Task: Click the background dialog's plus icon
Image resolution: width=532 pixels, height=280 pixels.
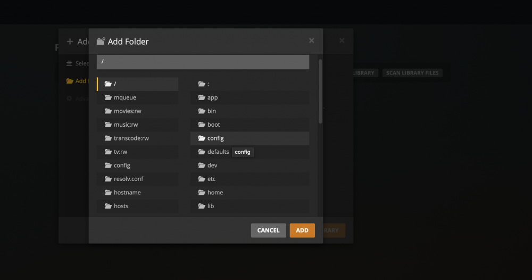Action: click(70, 42)
